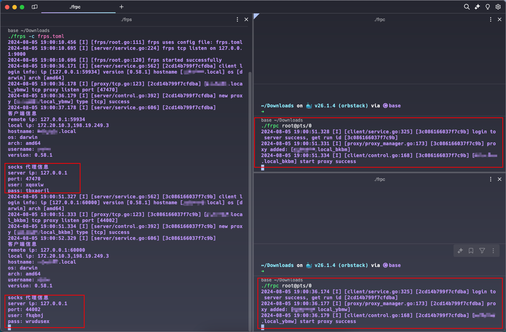506x332 pixels.
Task: Click the text 'user: xqoxiw'
Action: [26, 185]
